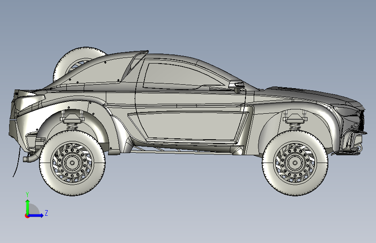Select the front suspension coil spring
The width and height of the screenshot is (376, 243).
[295, 126]
